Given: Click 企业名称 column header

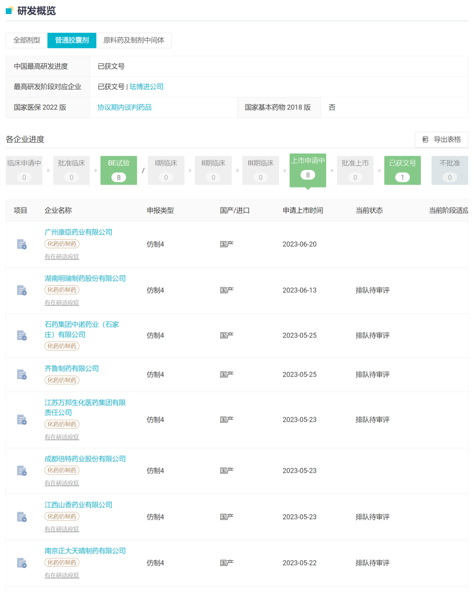Looking at the screenshot, I should [x=58, y=210].
